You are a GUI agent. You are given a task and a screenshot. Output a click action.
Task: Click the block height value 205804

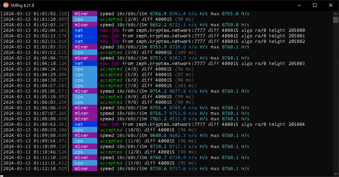[297, 124]
